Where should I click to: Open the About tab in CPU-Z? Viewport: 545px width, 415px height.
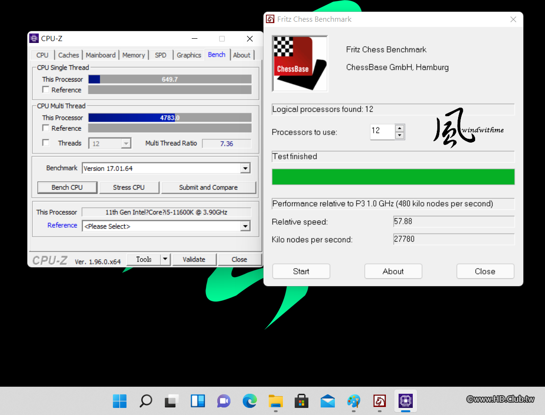tap(241, 55)
